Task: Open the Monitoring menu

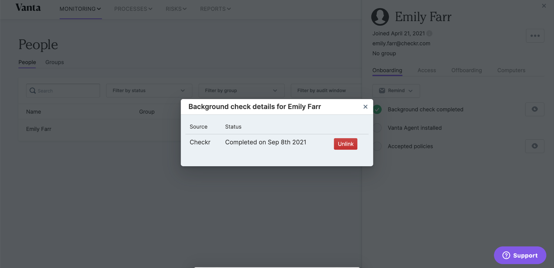Action: point(80,9)
